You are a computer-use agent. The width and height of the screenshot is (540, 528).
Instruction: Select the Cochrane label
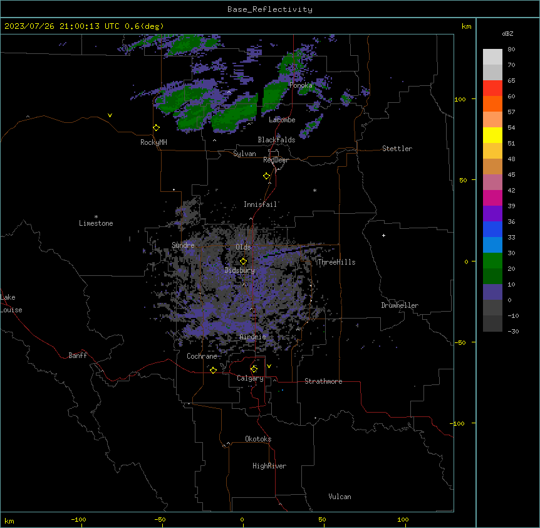click(202, 356)
